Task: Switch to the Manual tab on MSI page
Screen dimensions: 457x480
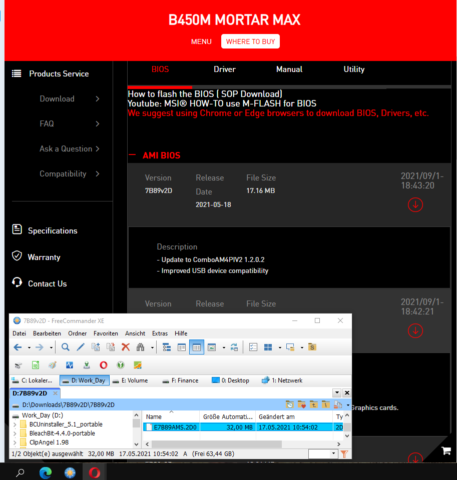Action: 289,69
